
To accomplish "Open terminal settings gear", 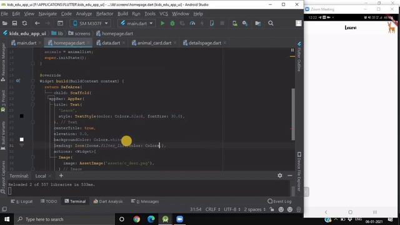I will pyautogui.click(x=280, y=176).
